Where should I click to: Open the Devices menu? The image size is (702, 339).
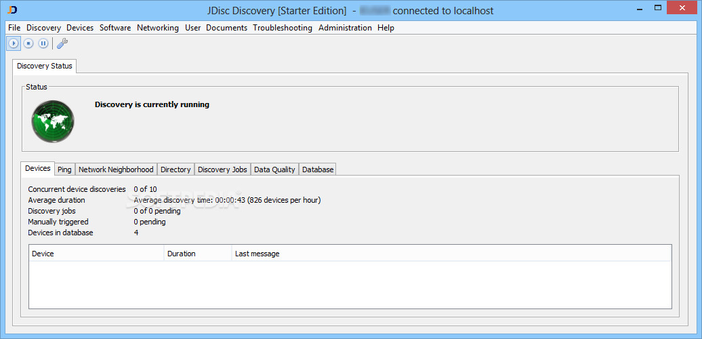80,28
